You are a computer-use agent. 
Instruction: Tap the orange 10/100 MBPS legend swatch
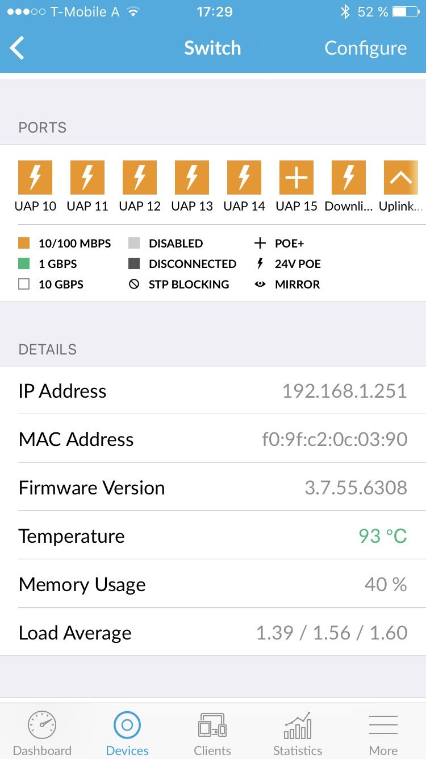pyautogui.click(x=24, y=244)
